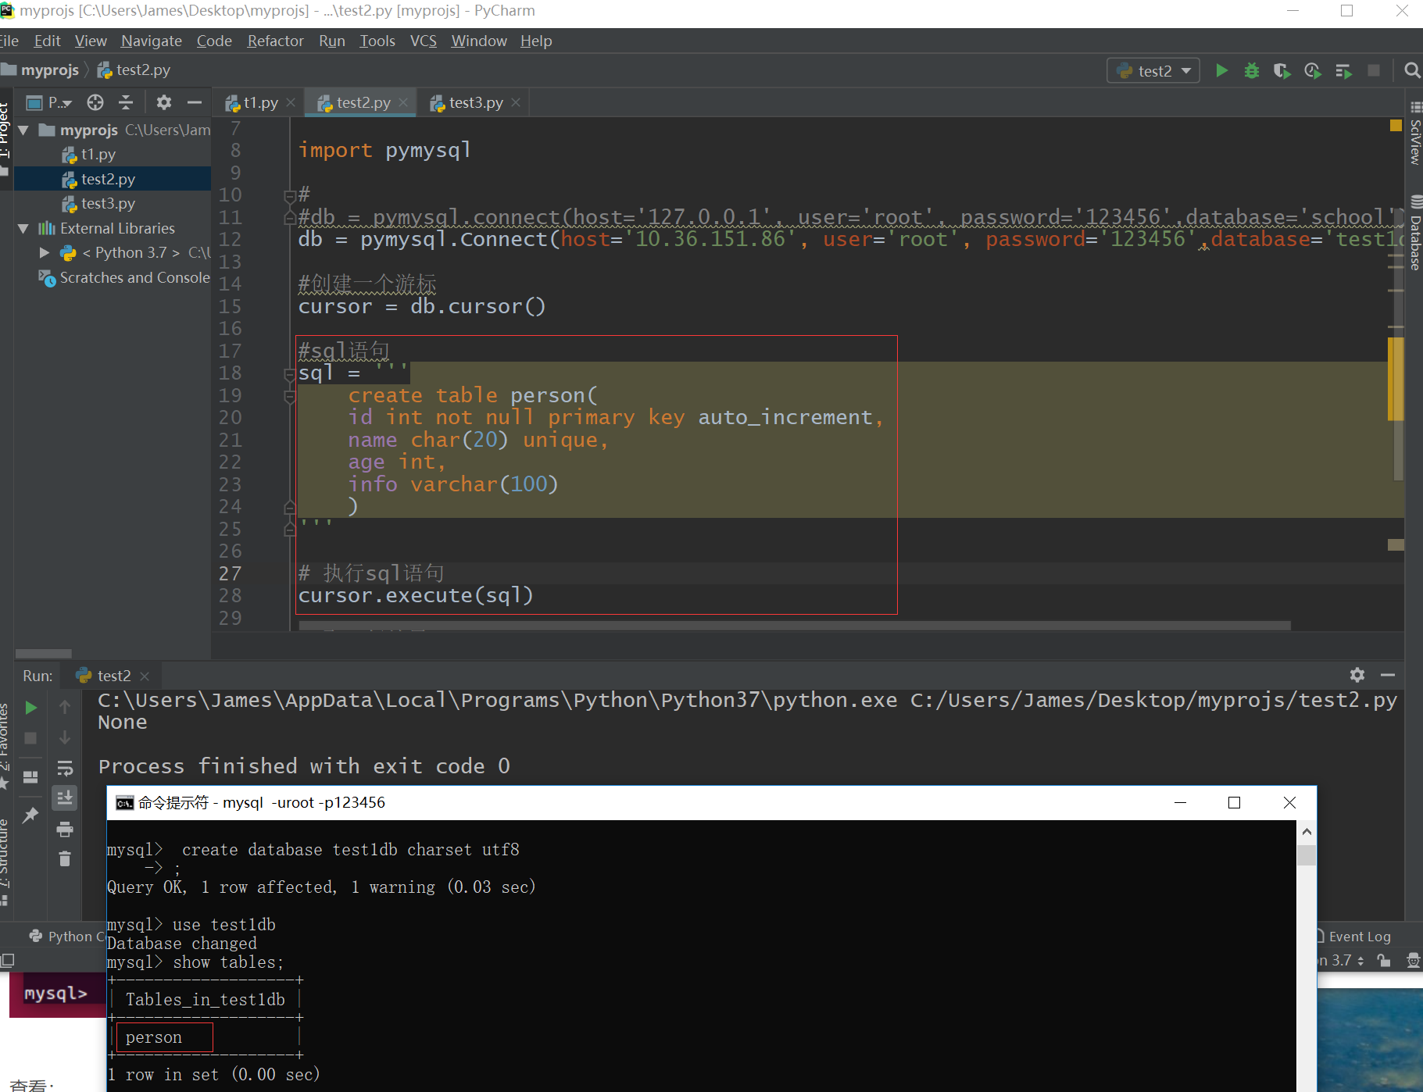This screenshot has width=1423, height=1092.
Task: Run test2 with coverage (shield icon)
Action: tap(1282, 70)
